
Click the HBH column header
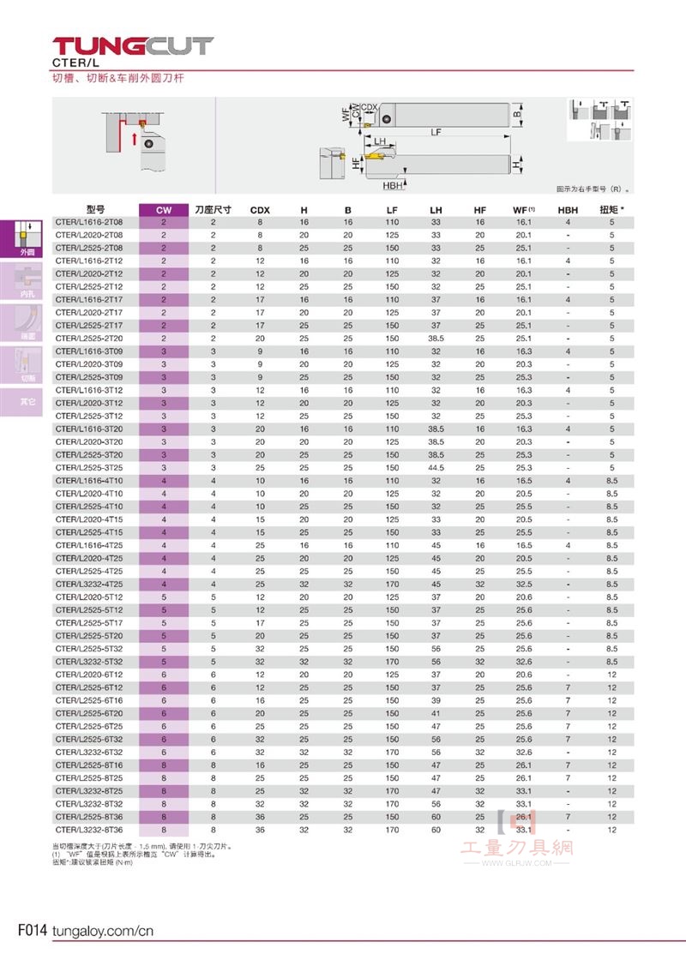[568, 210]
